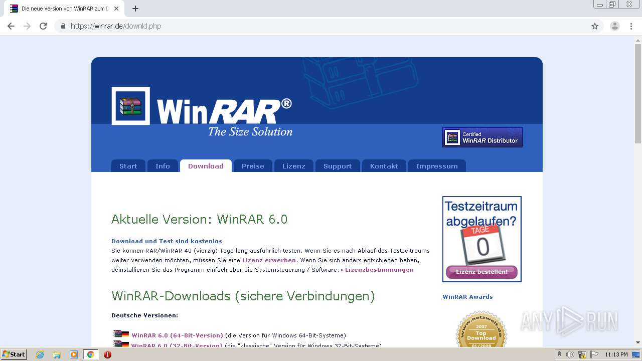Click the Deutsche Versionen: label
The width and height of the screenshot is (642, 361).
[x=144, y=315]
